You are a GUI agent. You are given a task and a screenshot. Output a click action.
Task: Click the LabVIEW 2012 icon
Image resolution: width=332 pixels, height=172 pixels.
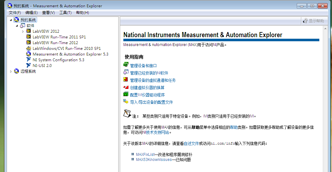(29, 31)
